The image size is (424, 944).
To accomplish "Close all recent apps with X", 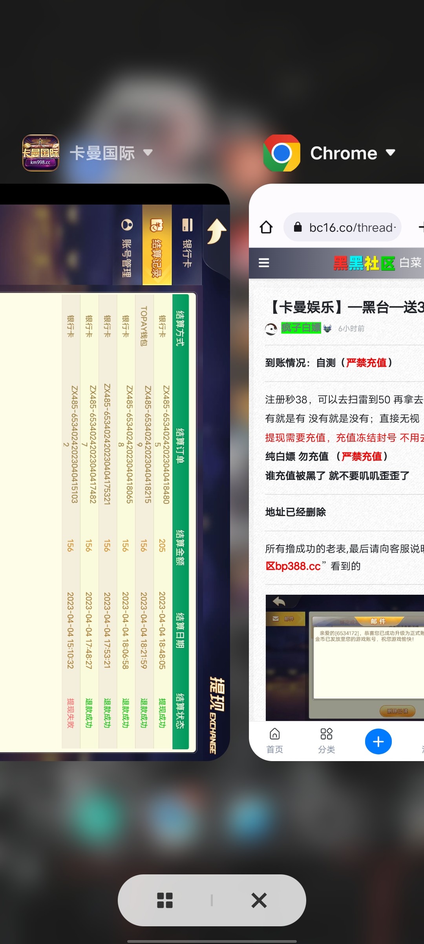I will tap(259, 900).
